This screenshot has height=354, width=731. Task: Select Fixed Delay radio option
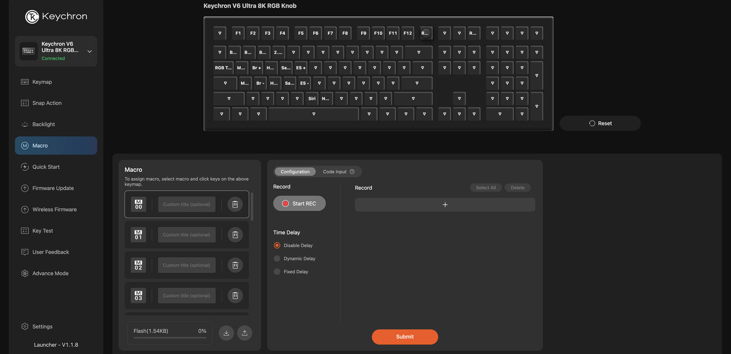point(277,272)
